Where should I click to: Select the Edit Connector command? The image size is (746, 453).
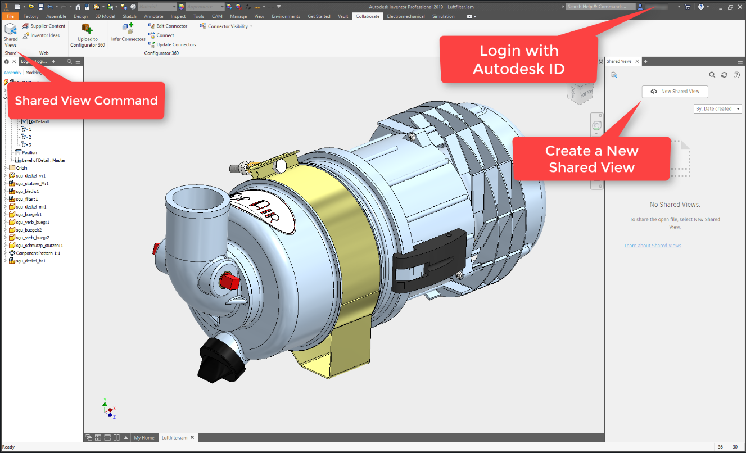[168, 26]
